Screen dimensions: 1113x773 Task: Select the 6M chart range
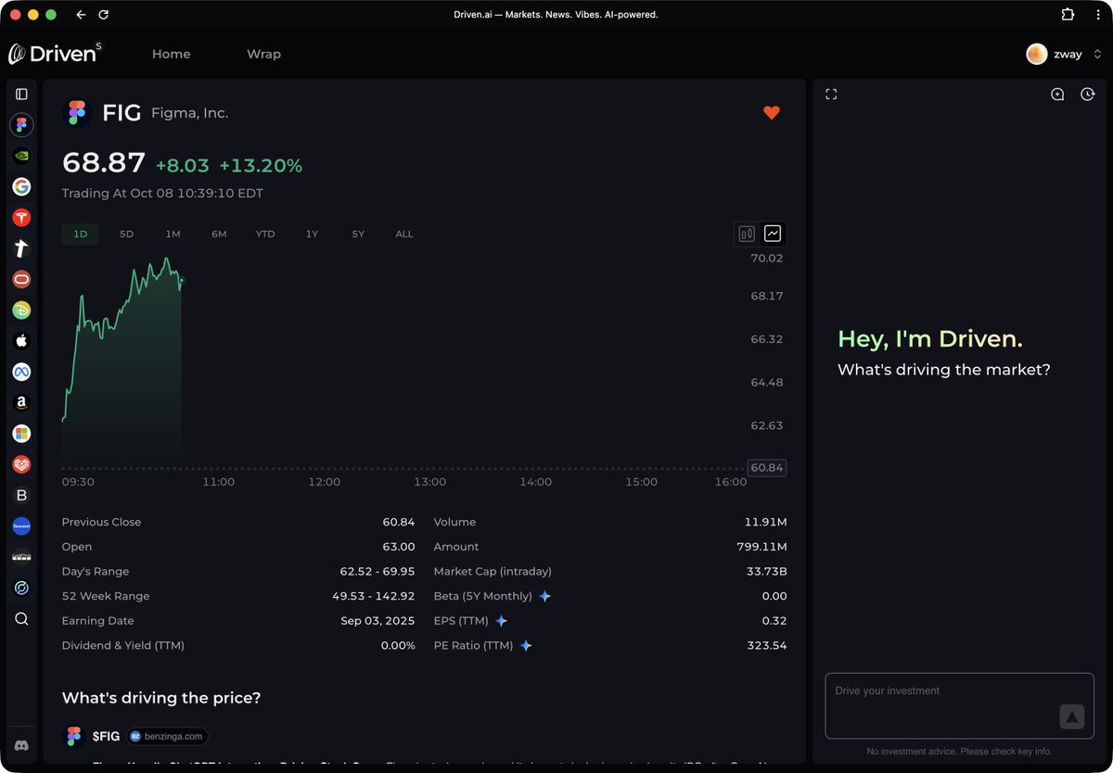tap(219, 234)
